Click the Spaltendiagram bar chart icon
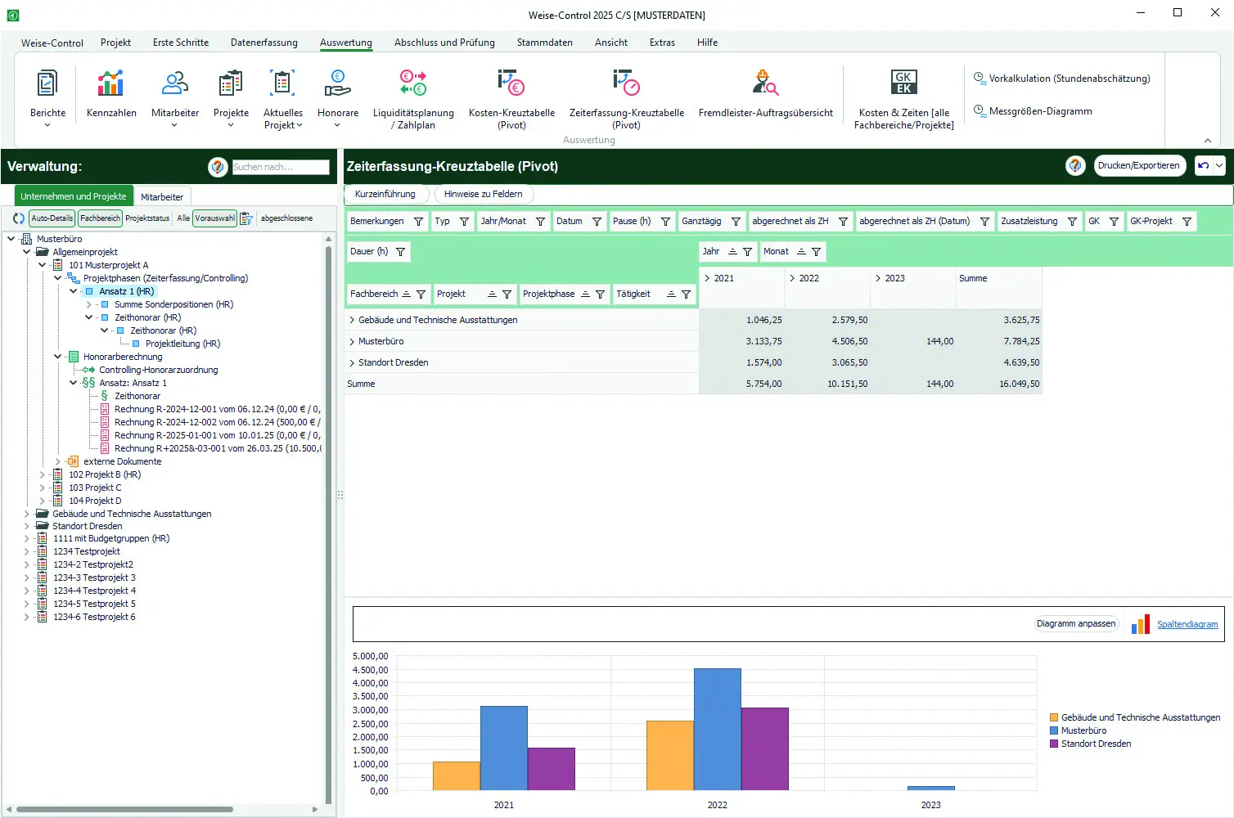 coord(1141,624)
